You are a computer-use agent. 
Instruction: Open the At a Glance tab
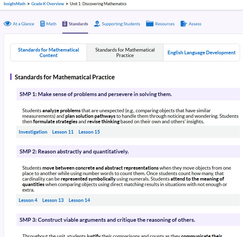pos(23,24)
